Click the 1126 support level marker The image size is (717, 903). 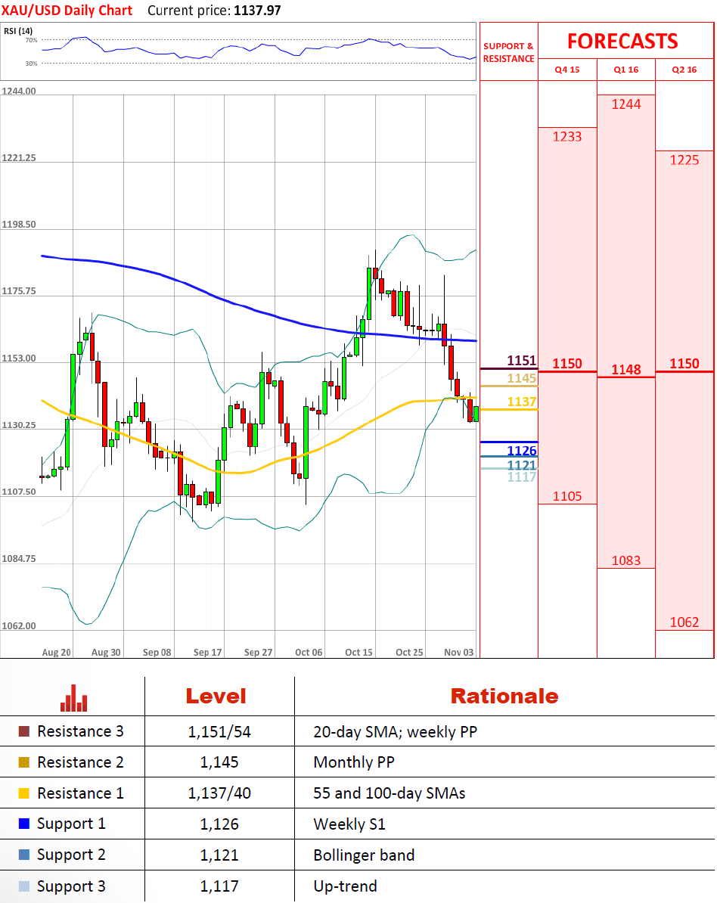pos(522,450)
